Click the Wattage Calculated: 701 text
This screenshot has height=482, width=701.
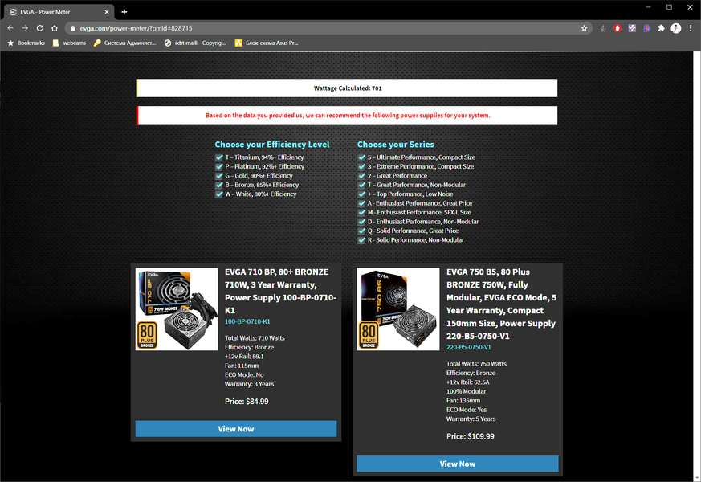(348, 88)
